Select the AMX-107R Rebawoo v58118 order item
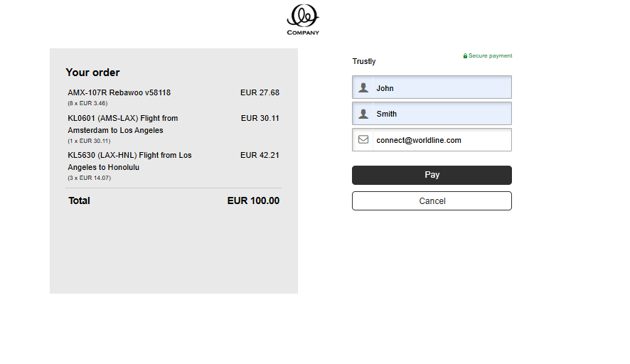 119,92
